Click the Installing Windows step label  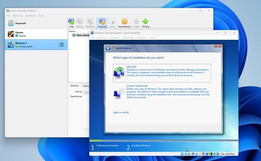click(141, 146)
